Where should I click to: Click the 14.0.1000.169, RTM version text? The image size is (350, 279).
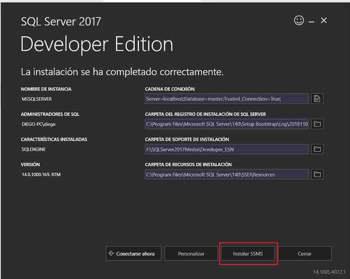tap(41, 175)
